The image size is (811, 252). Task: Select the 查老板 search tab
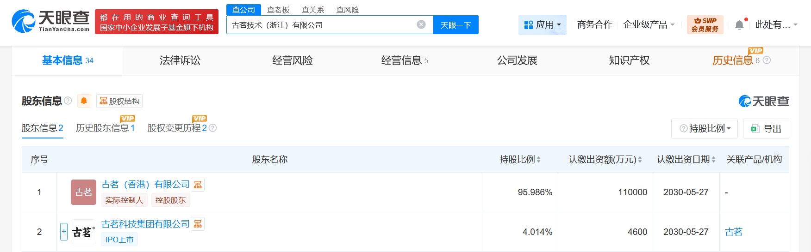coord(278,10)
